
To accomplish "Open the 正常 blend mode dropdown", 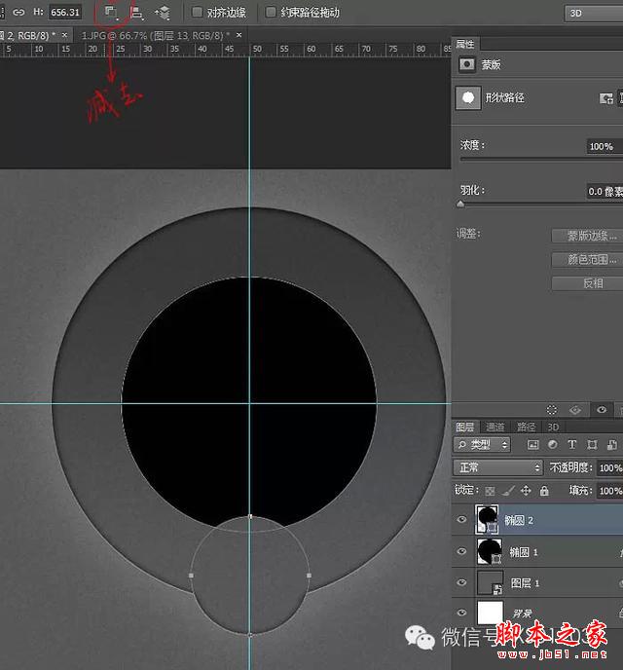I will click(497, 467).
